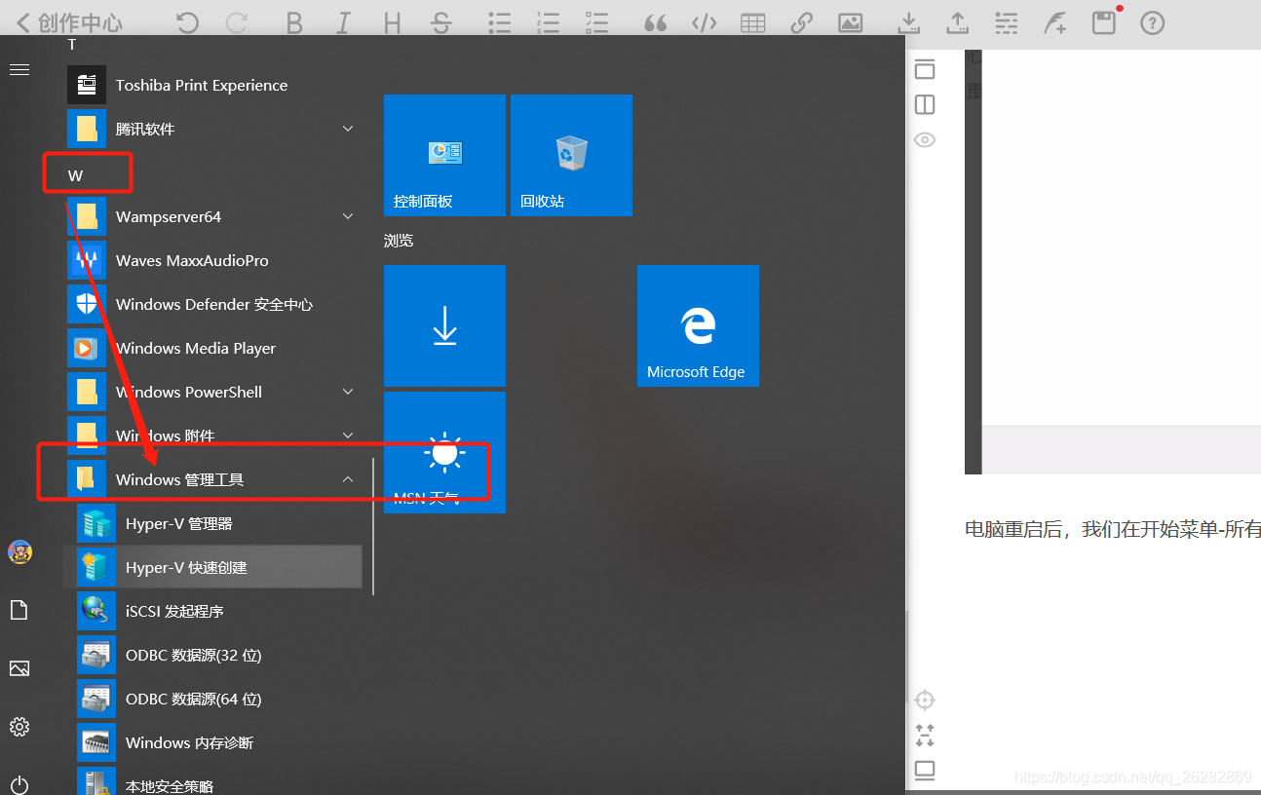Screen dimensions: 1261x795
Task: Expand the Windows PowerShell folder chevron
Action: coord(348,392)
